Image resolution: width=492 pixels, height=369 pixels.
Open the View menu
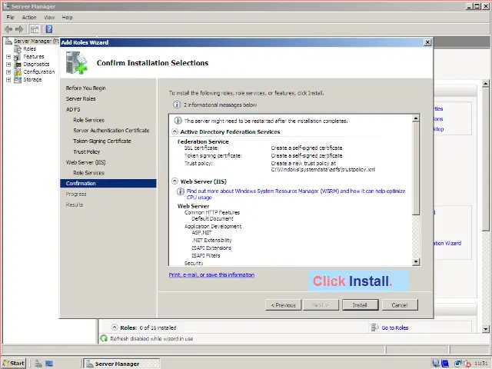coord(49,17)
